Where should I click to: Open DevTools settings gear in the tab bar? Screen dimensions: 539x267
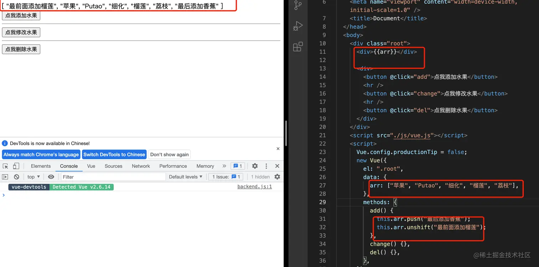pos(255,166)
